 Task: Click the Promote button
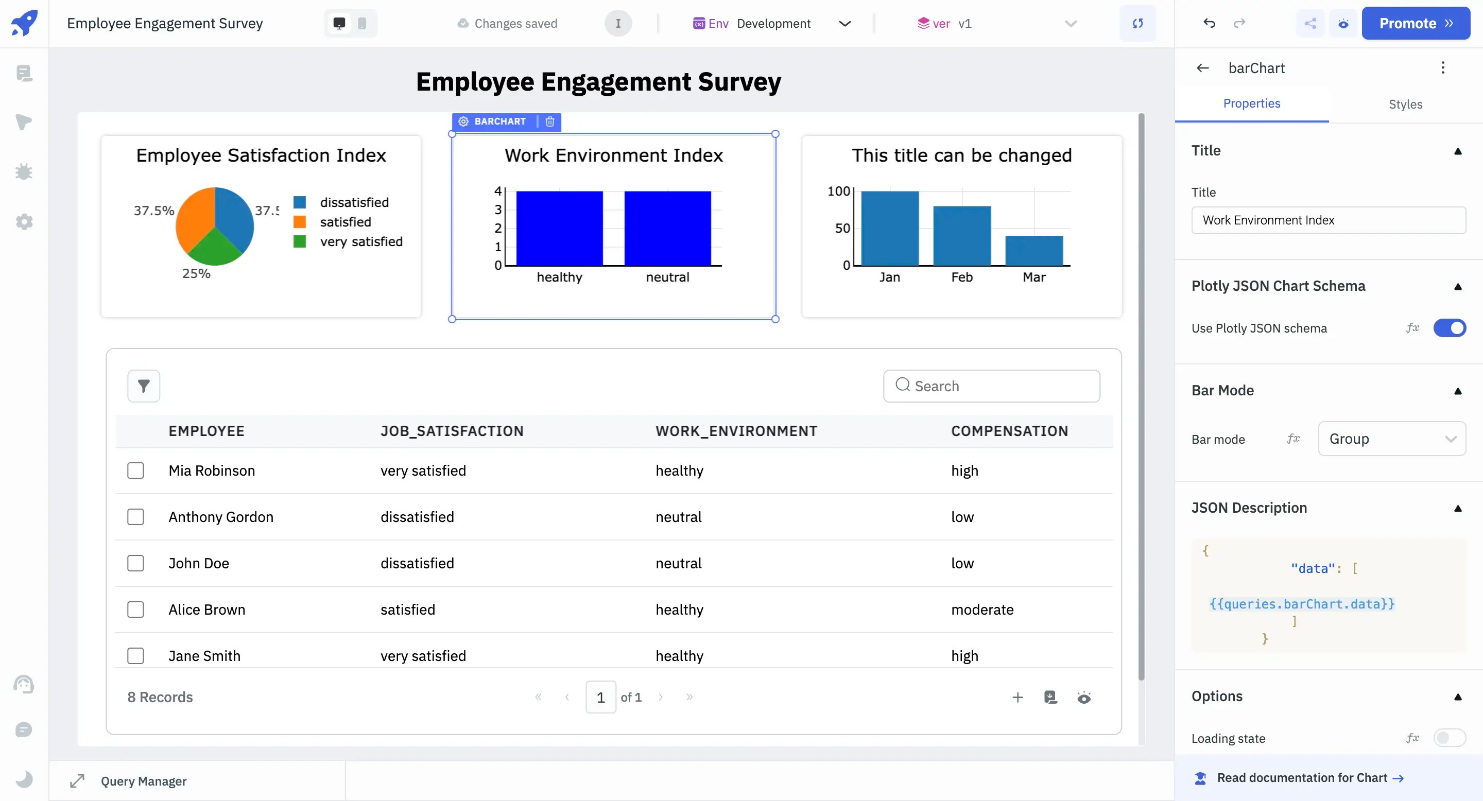coord(1416,23)
